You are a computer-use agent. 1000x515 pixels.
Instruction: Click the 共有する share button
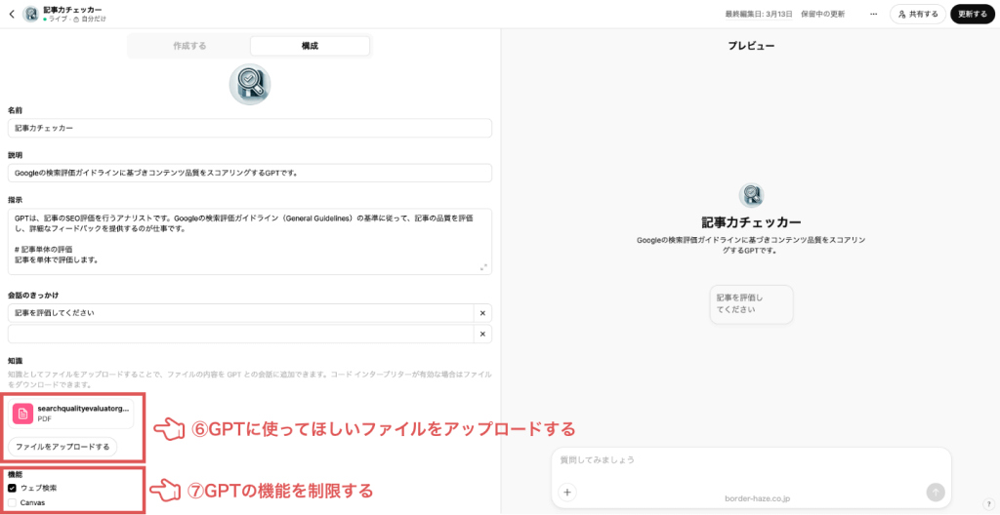tap(917, 15)
